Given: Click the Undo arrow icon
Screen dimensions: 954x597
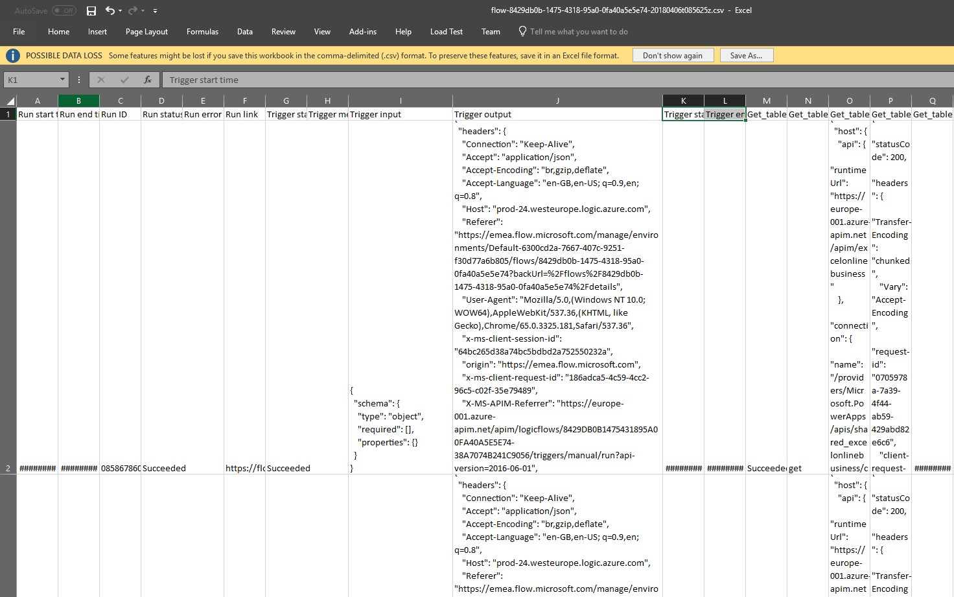Looking at the screenshot, I should click(110, 10).
